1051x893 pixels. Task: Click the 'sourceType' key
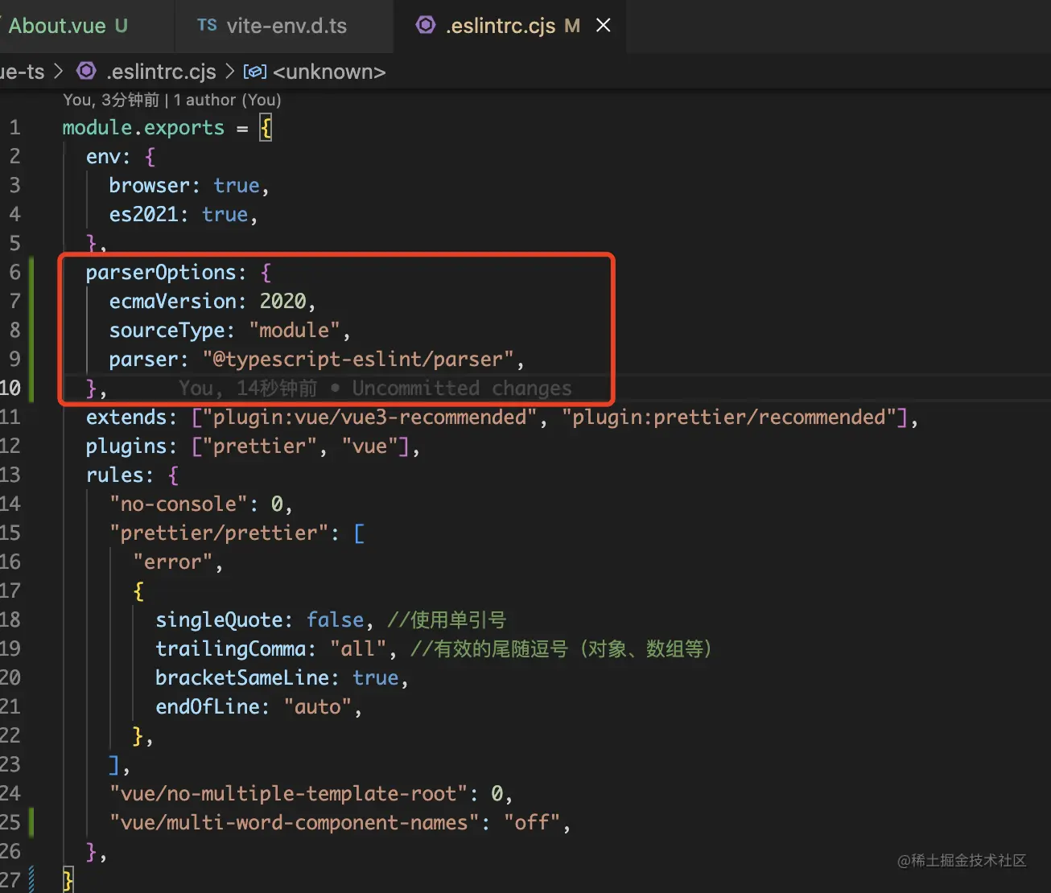[x=167, y=331]
